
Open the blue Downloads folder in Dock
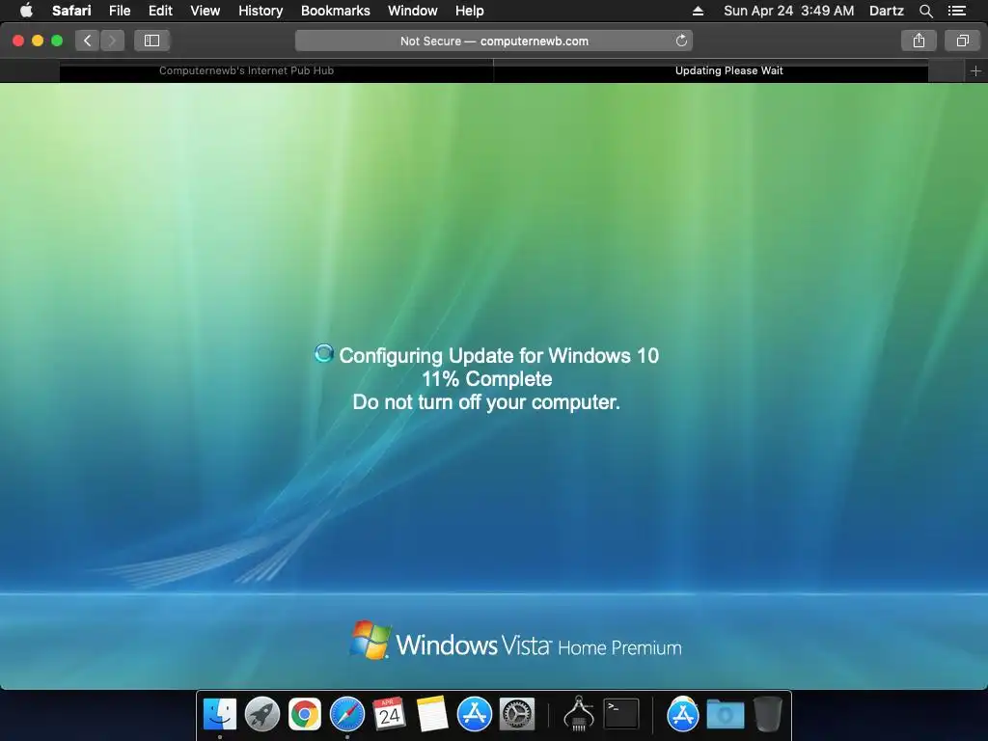tap(726, 715)
